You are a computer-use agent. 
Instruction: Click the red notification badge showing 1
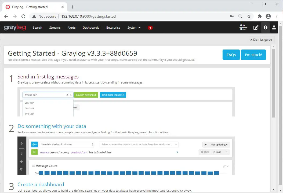150,28
